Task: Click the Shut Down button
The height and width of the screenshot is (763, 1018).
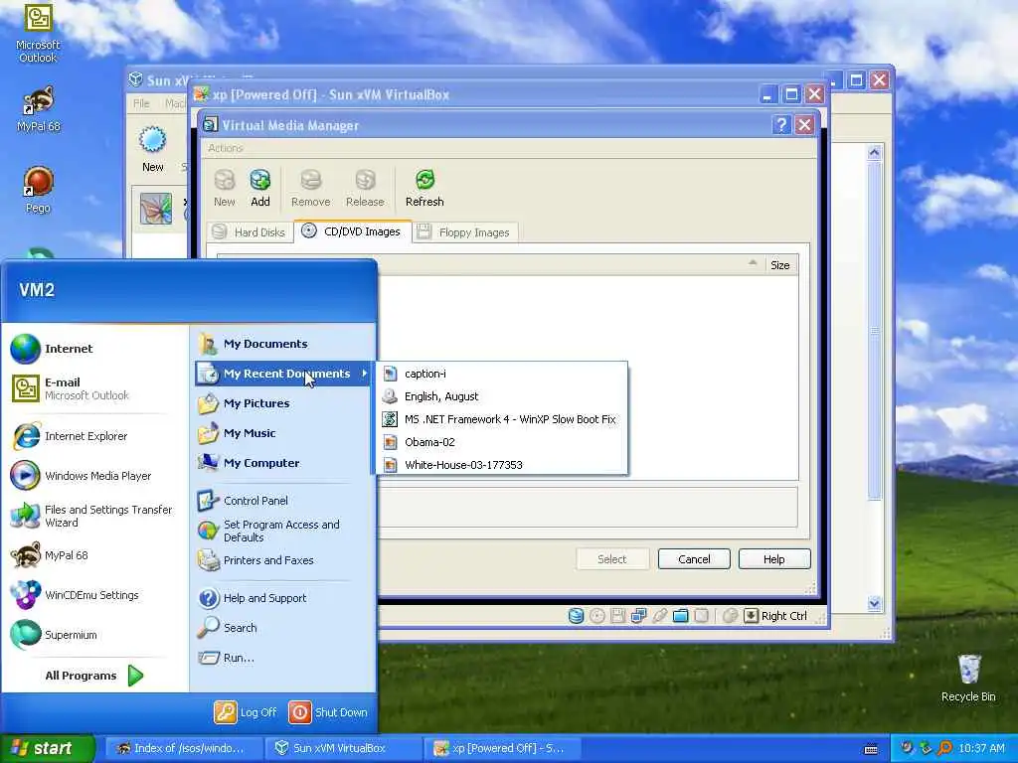Action: (x=328, y=711)
